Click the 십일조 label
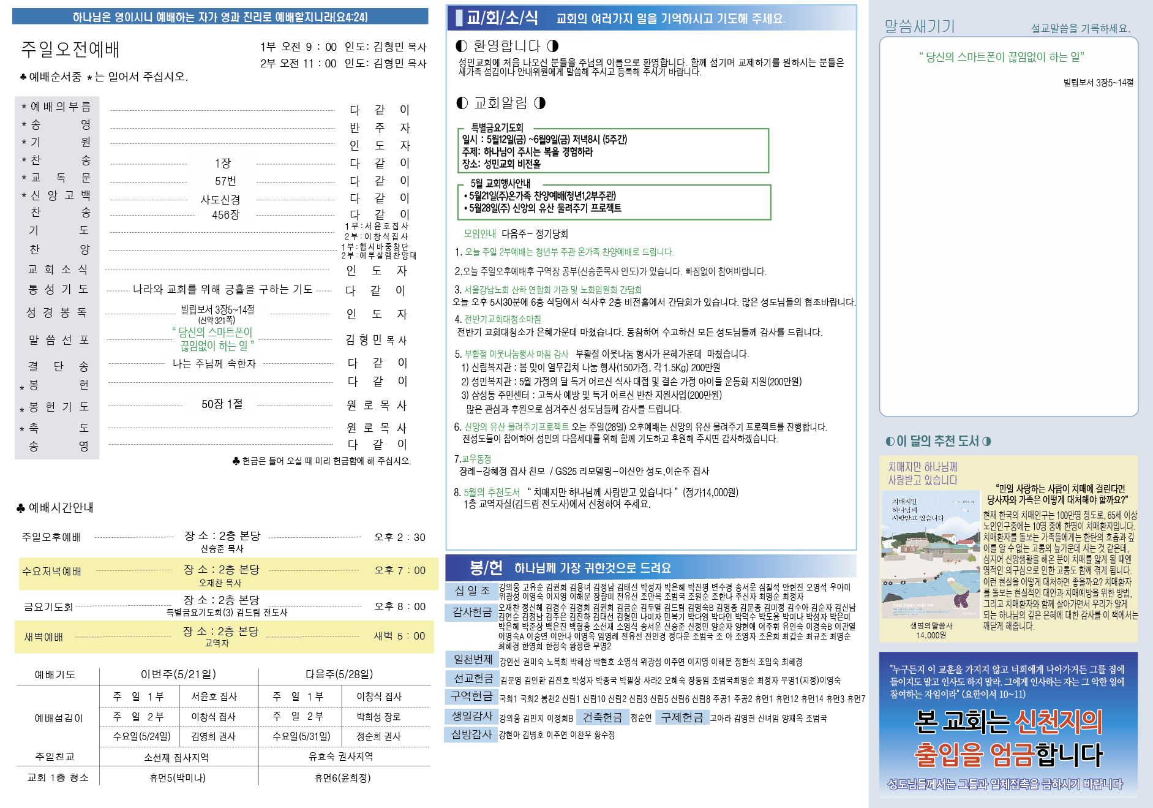 click(472, 591)
